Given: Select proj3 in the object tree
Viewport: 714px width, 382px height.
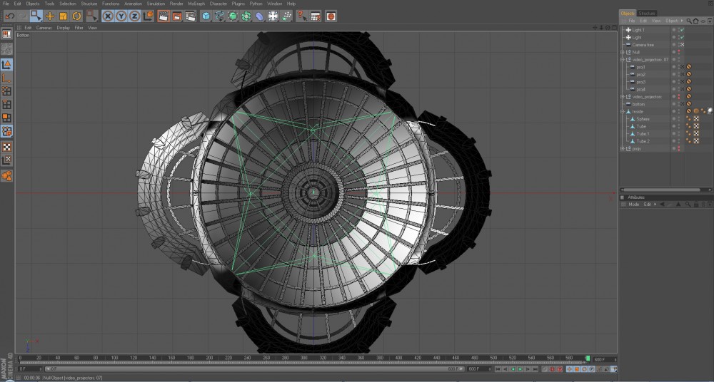Looking at the screenshot, I should [640, 82].
